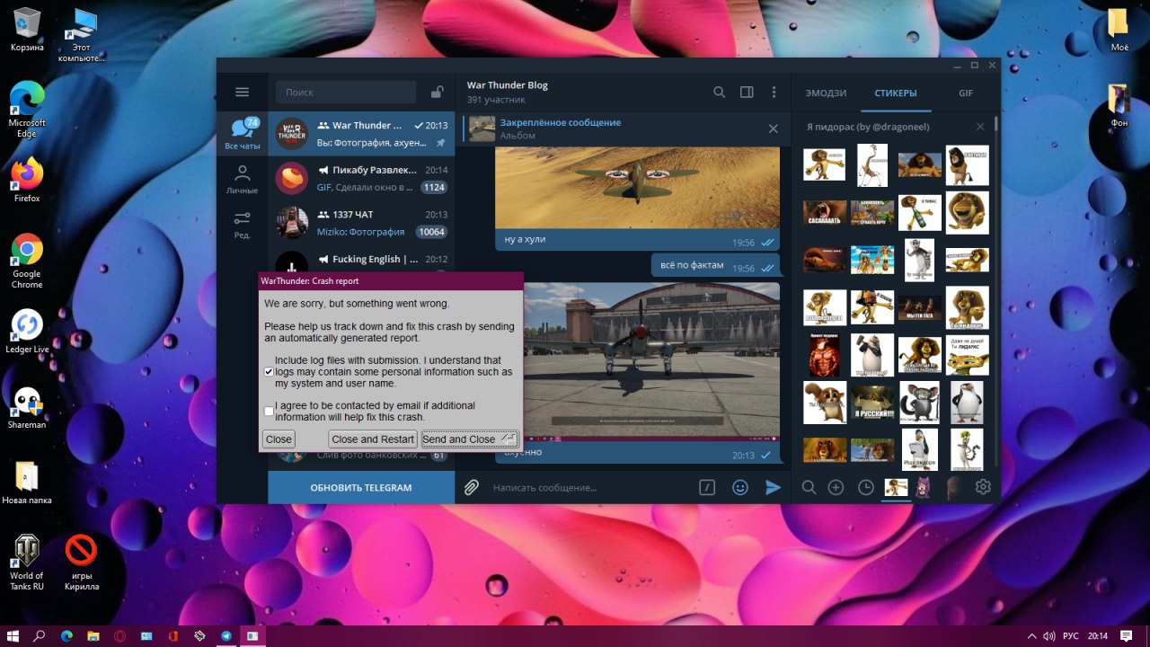Open Firefox desktop shortcut
The width and height of the screenshot is (1150, 647).
point(27,180)
